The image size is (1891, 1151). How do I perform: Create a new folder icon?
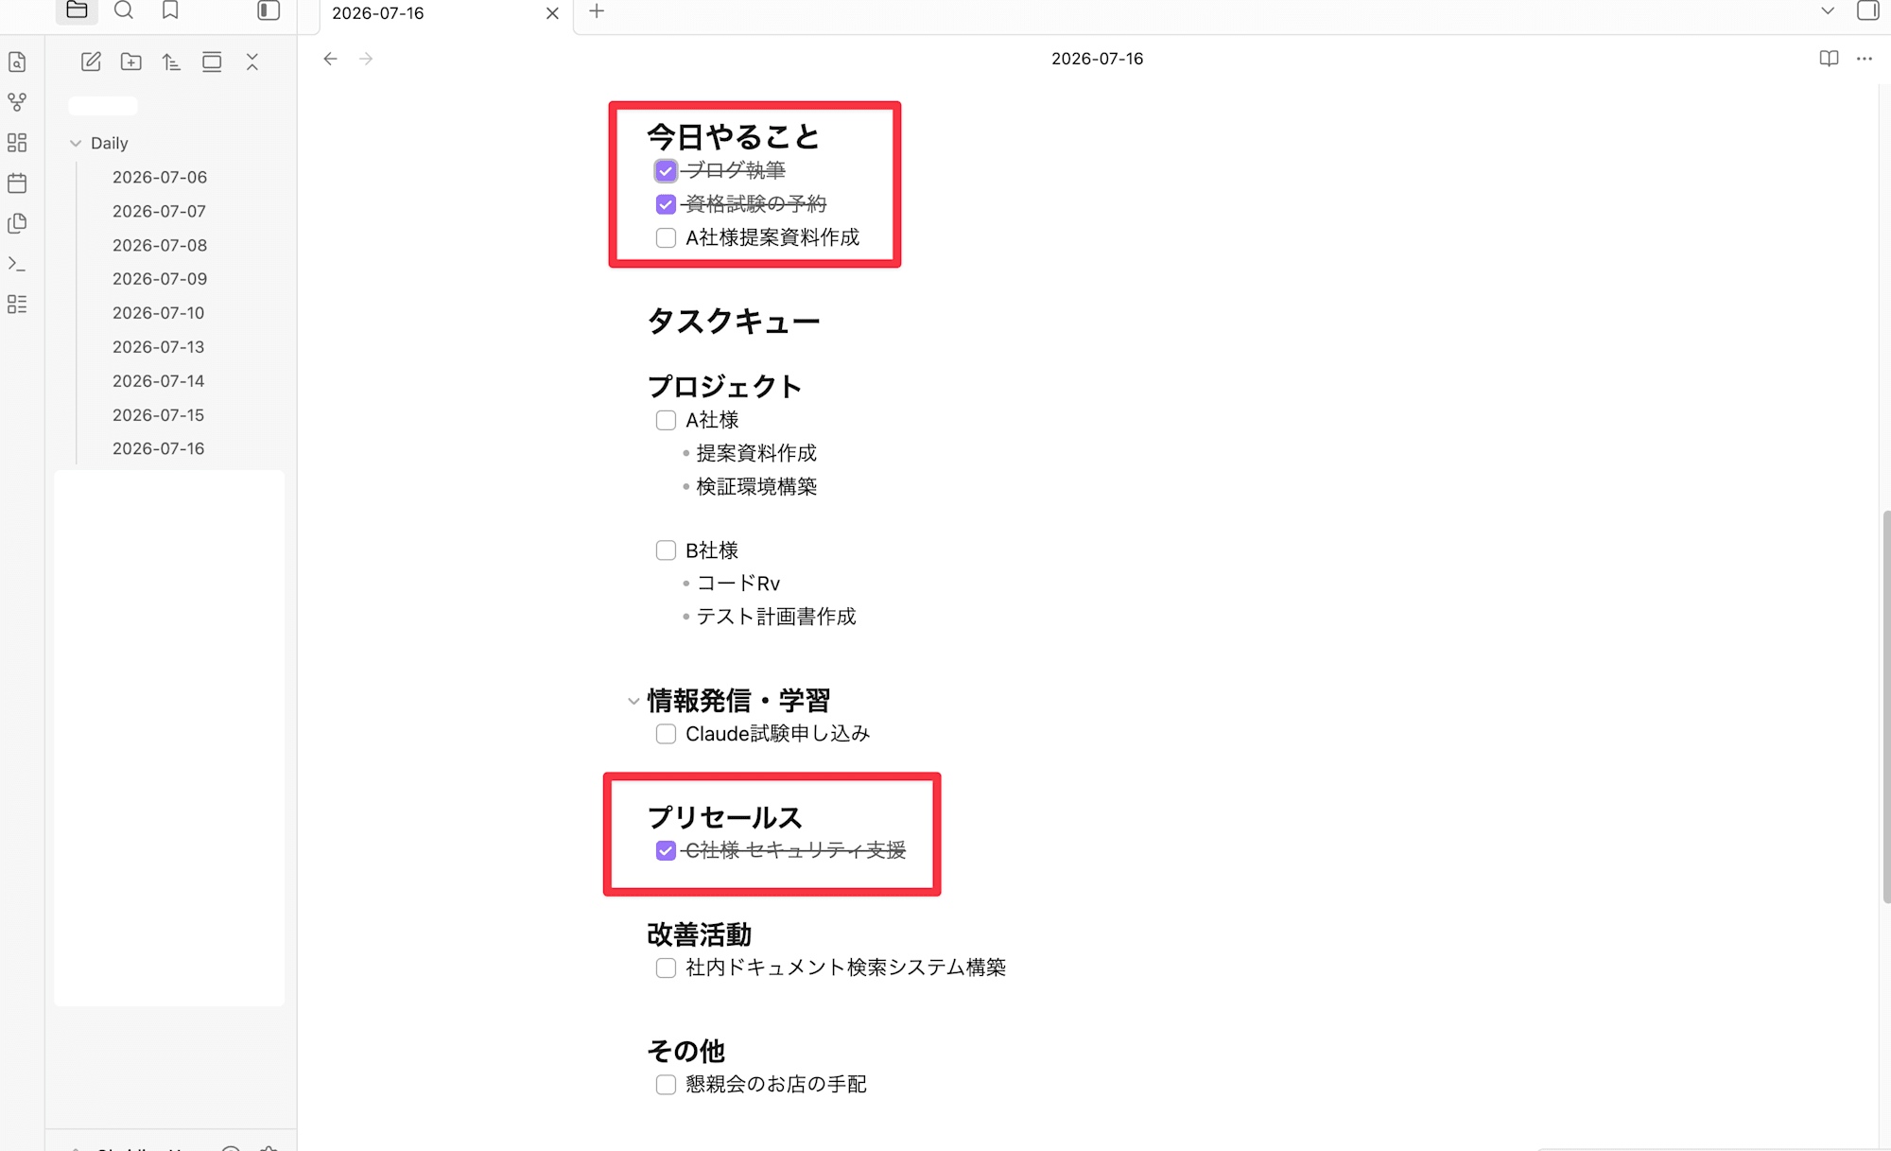click(131, 62)
